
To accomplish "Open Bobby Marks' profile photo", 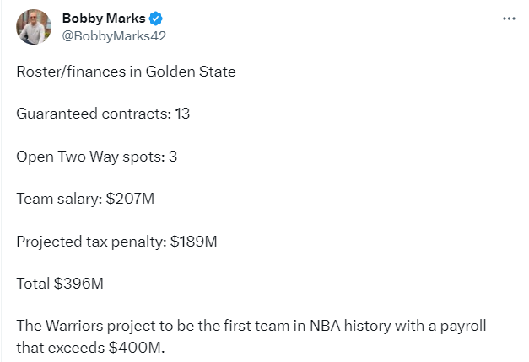I will pos(34,28).
